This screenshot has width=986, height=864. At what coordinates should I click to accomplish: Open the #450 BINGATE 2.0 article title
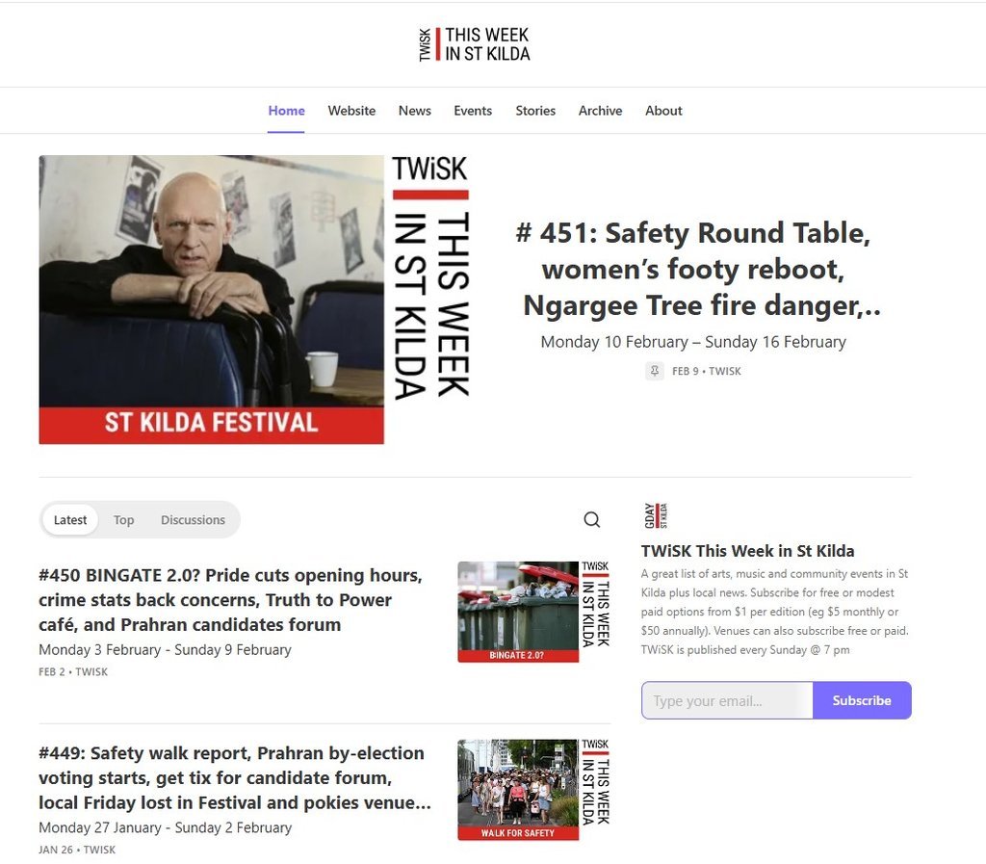231,600
